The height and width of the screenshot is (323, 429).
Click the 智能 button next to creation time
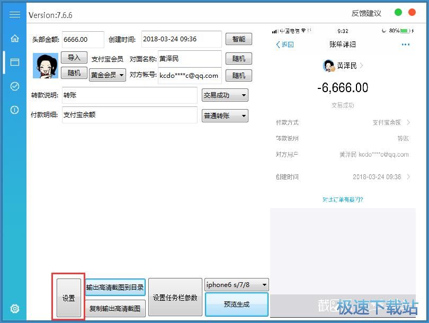click(x=238, y=39)
